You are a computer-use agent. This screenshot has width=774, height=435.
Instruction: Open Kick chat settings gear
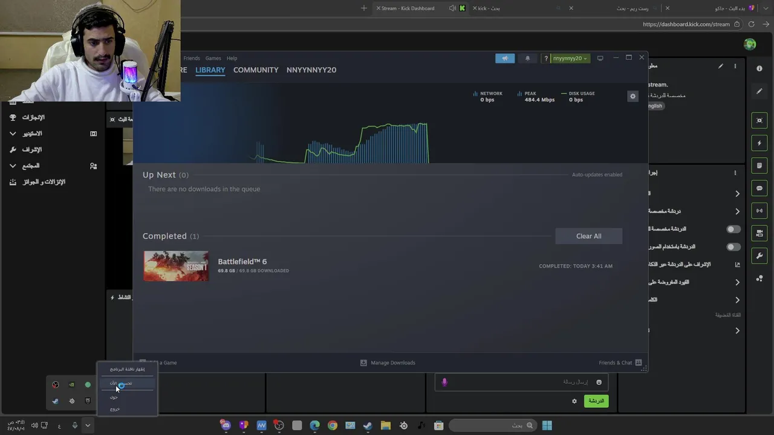pyautogui.click(x=574, y=401)
